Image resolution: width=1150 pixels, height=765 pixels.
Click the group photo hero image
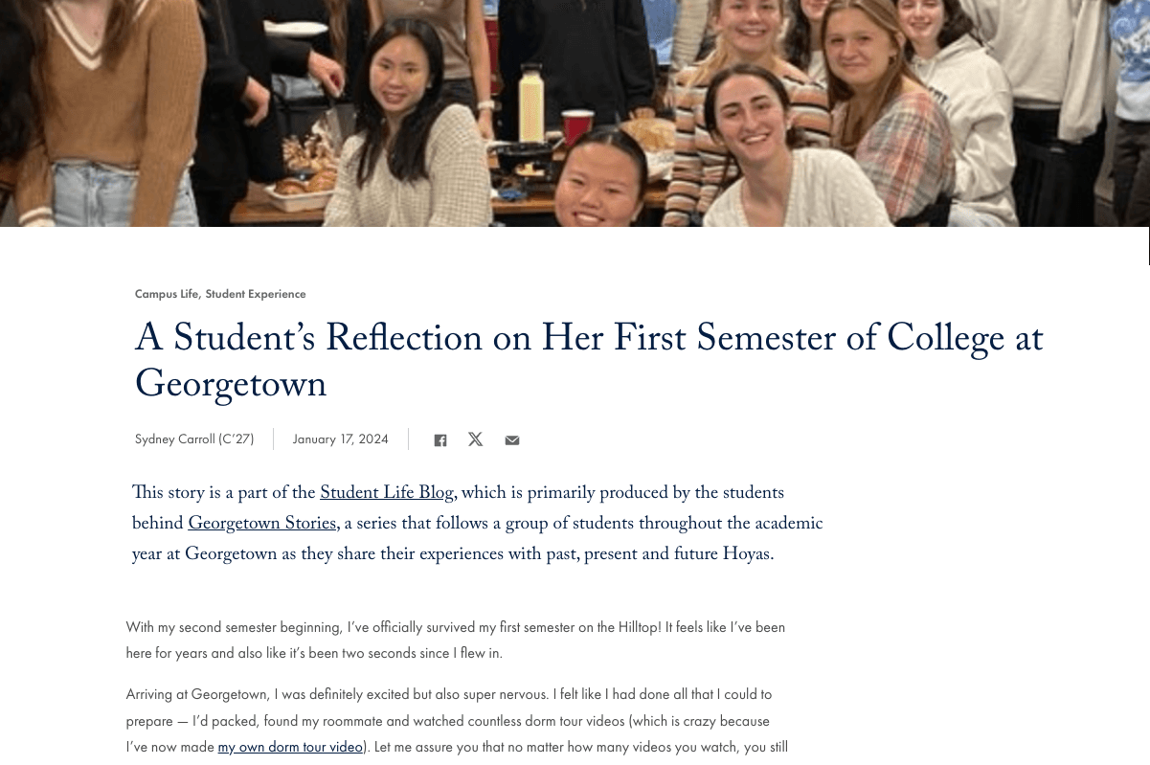point(575,113)
